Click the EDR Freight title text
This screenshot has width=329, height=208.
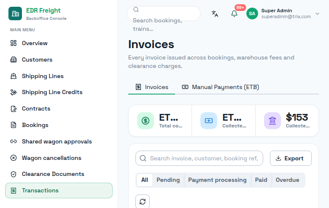[x=43, y=11]
